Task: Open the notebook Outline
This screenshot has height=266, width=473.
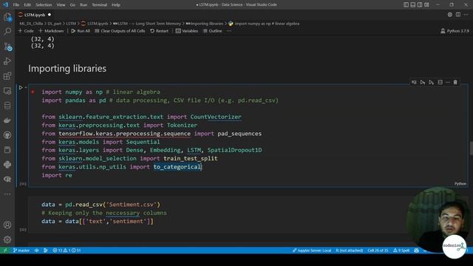Action: pyautogui.click(x=213, y=31)
